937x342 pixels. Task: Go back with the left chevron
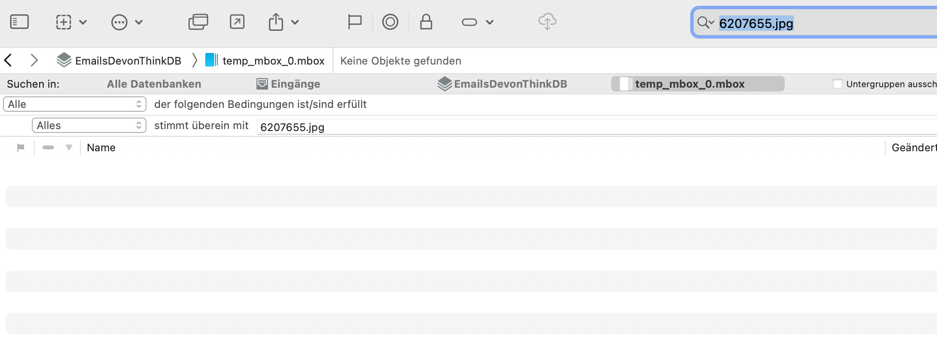click(x=8, y=61)
